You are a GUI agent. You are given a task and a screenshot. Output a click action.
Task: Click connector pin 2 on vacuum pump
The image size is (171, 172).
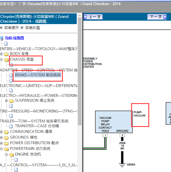click(x=122, y=135)
